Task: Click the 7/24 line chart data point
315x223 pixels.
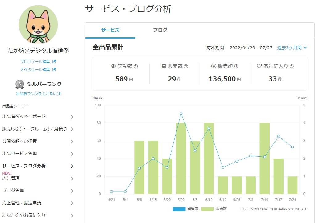Action: point(292,147)
